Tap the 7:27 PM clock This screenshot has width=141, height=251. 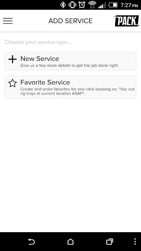(x=129, y=5)
